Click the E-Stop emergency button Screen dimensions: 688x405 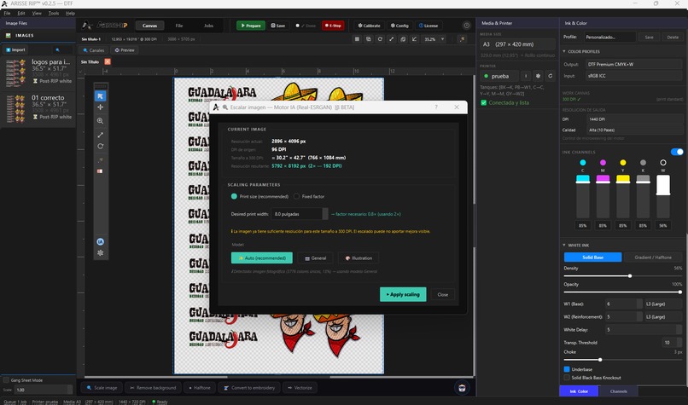pos(333,26)
